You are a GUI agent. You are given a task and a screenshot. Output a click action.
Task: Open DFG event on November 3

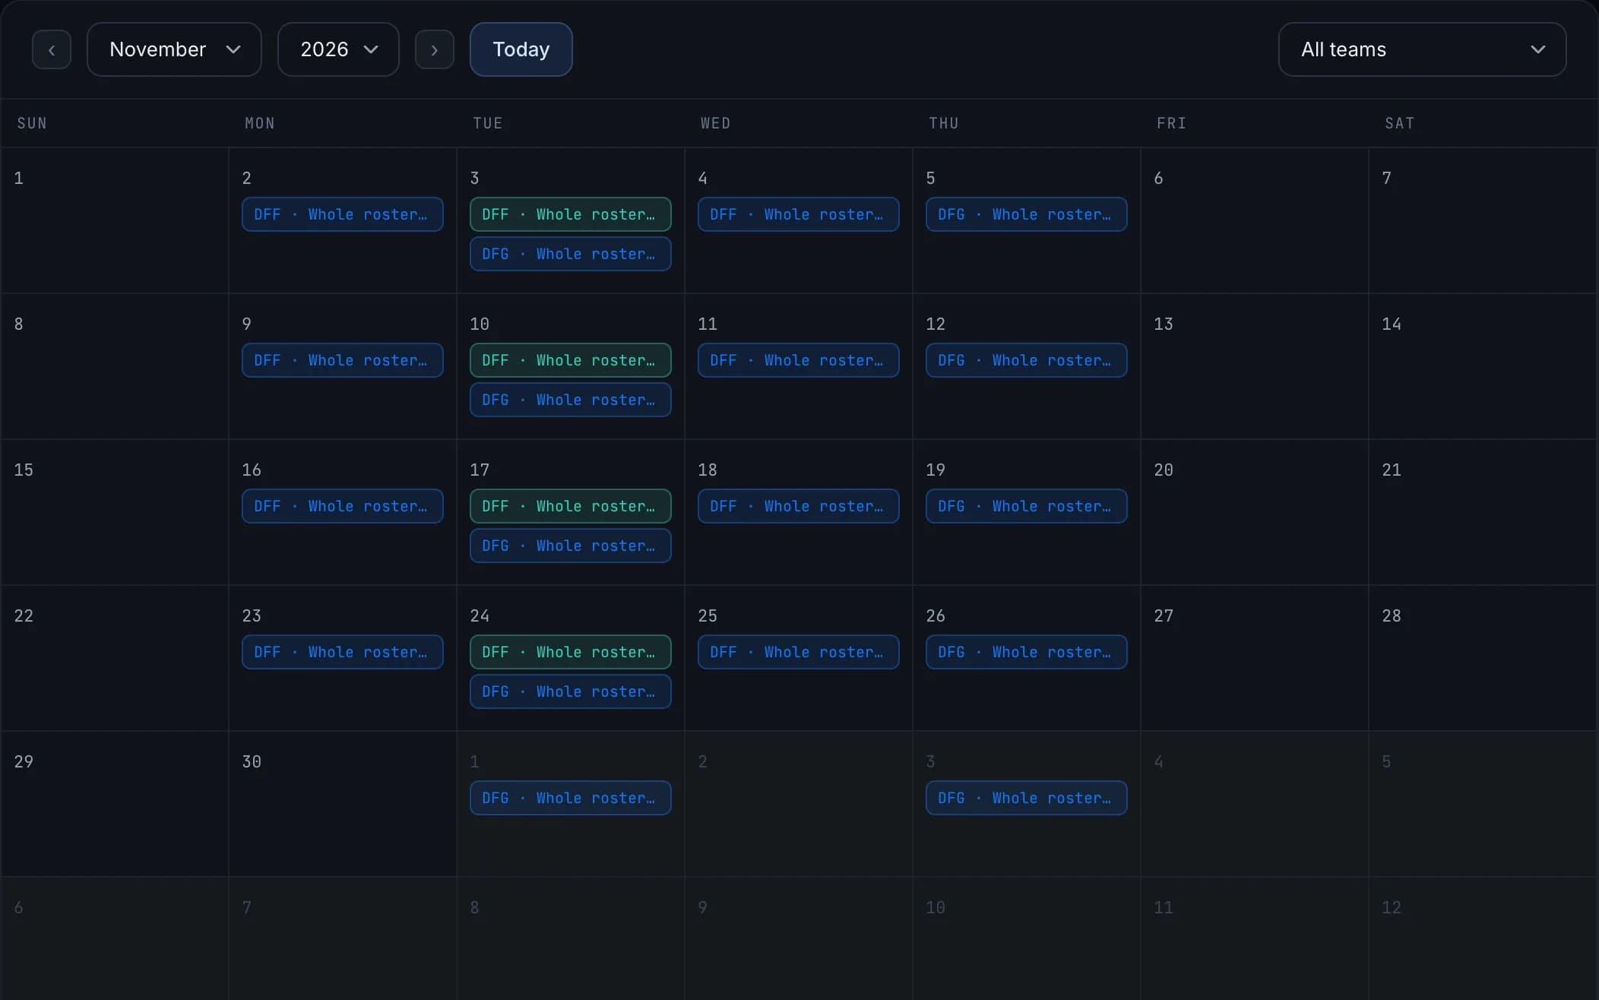[x=571, y=254]
